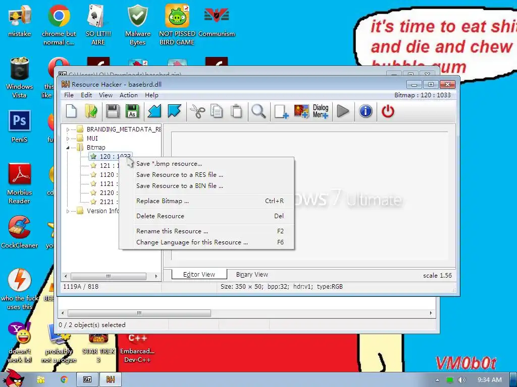The width and height of the screenshot is (517, 387).
Task: Add image resource icon with flower picture
Action: (301, 111)
